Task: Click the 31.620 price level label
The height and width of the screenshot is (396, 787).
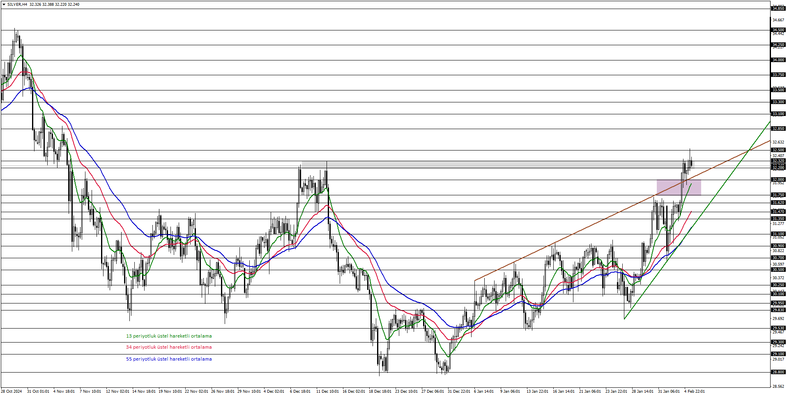Action: 778,203
